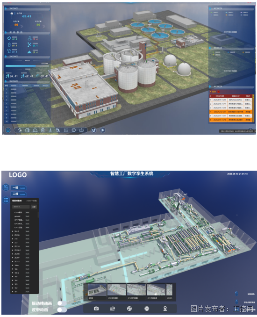Viewport: 257px width, 317px height.
Task: Click the blocks model icon in bottom toolbar
Action: [113, 309]
